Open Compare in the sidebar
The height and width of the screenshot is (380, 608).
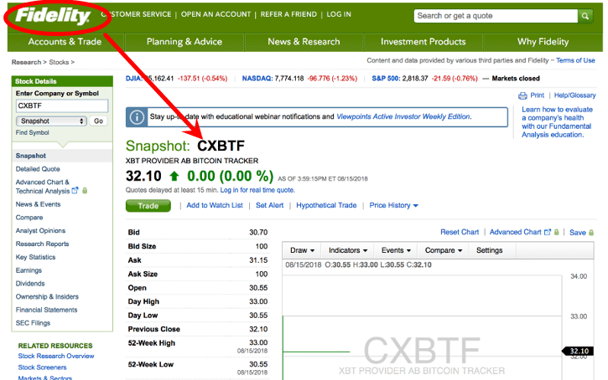coord(29,218)
